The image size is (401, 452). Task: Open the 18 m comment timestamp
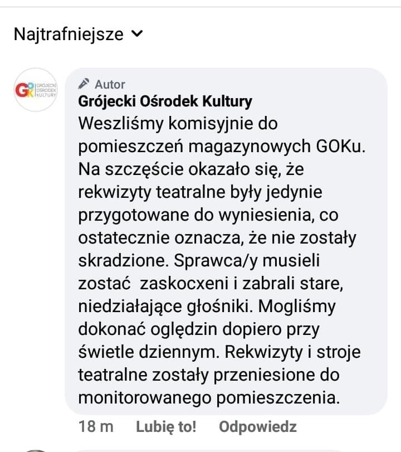point(96,426)
